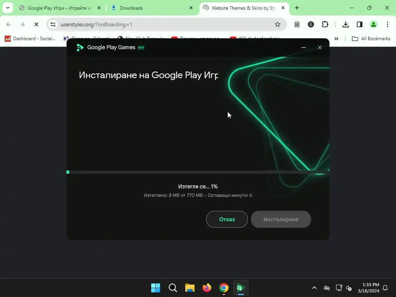Viewport: 396px width, 297px height.
Task: Open a new browser tab
Action: 297,8
